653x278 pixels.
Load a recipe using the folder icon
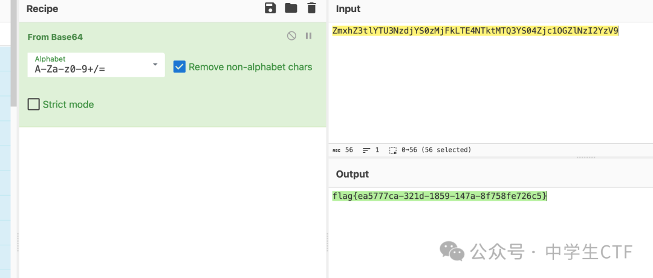(291, 8)
